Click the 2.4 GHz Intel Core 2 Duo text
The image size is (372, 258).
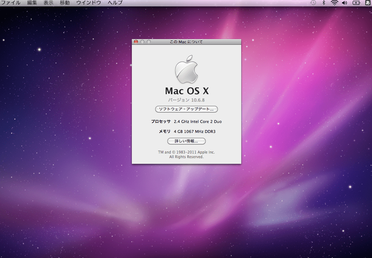click(x=198, y=122)
